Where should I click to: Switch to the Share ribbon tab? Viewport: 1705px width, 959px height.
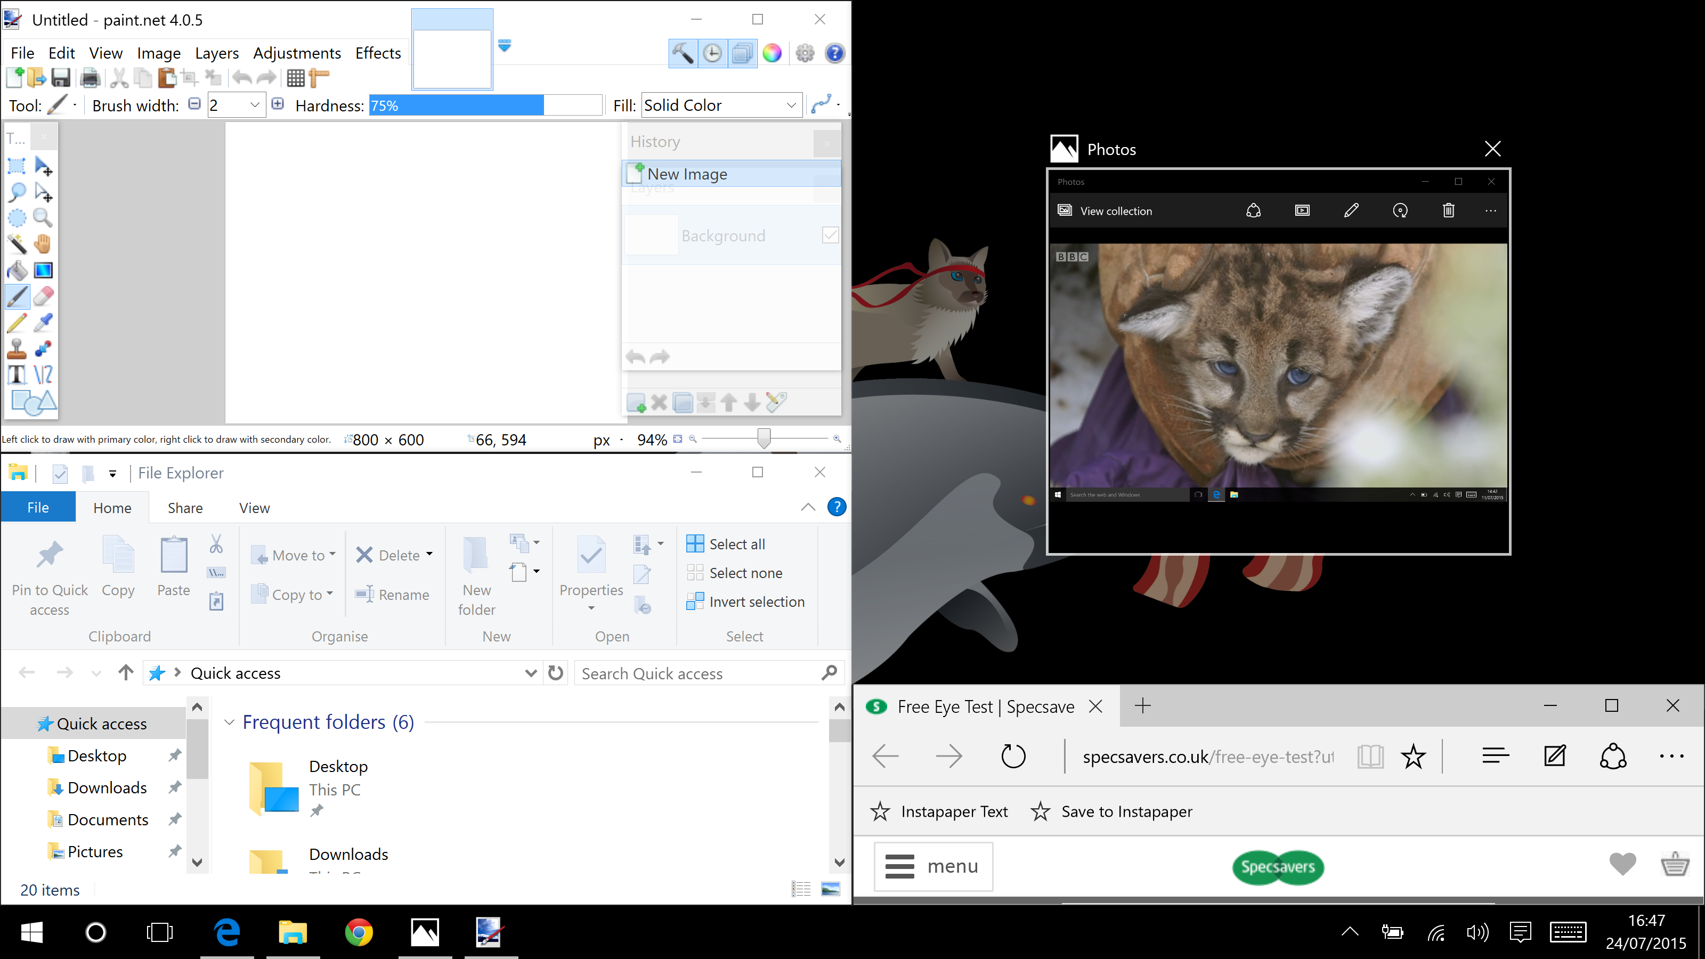(x=185, y=508)
